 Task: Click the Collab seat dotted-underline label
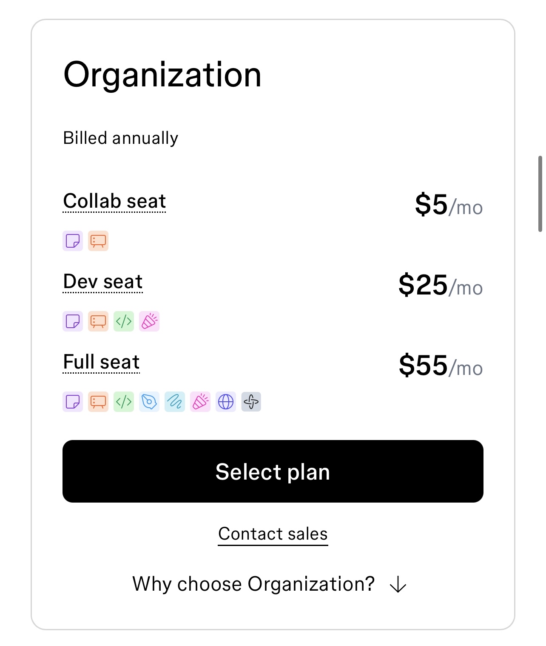(x=114, y=201)
